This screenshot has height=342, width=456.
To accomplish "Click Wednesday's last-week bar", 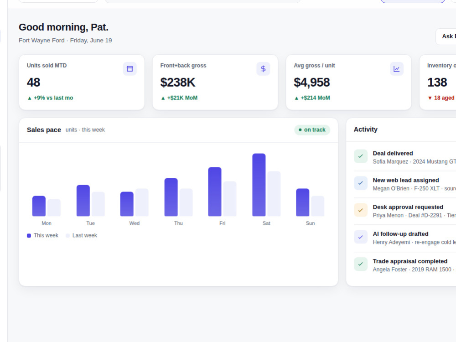I will 142,202.
